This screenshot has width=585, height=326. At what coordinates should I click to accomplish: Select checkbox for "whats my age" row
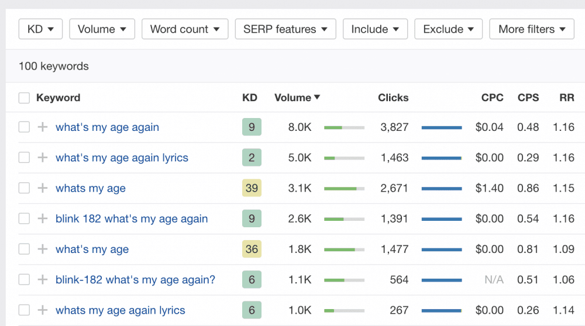coord(24,188)
